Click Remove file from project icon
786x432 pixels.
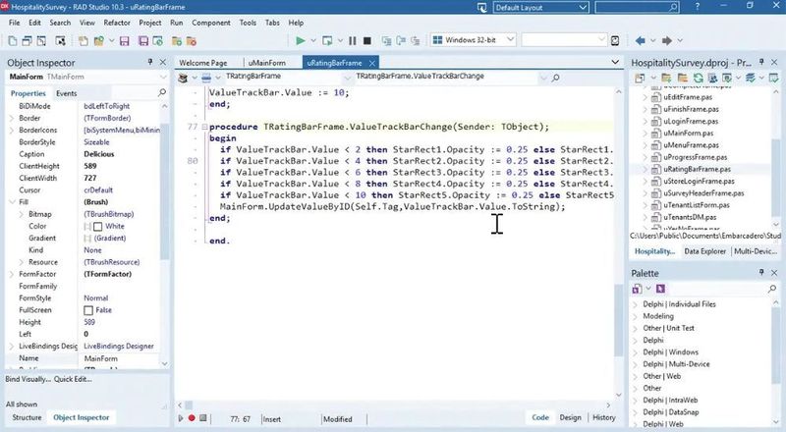191,41
